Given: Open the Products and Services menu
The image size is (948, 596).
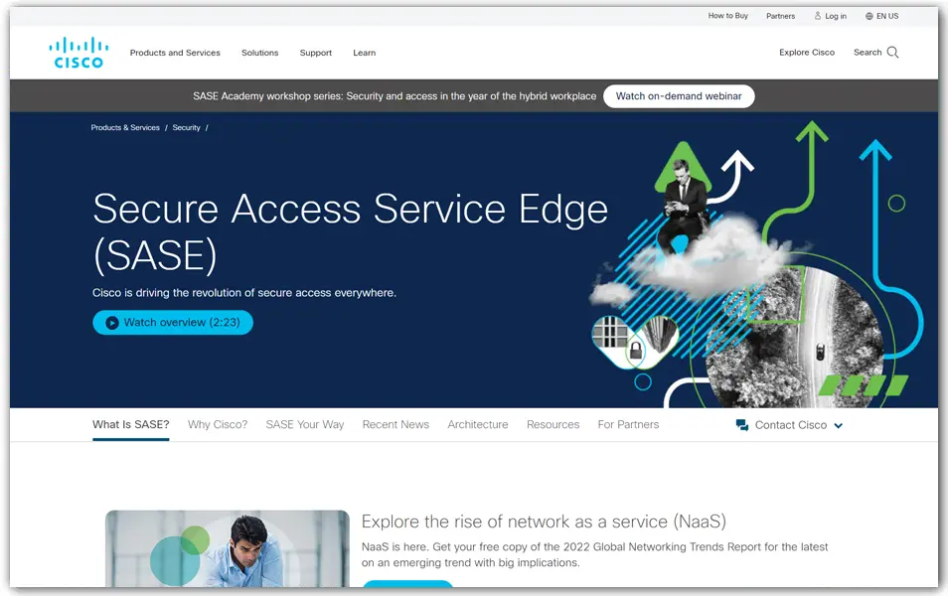Looking at the screenshot, I should click(x=175, y=53).
